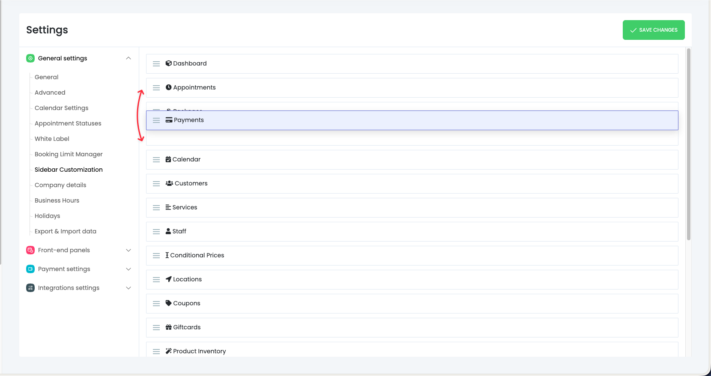The width and height of the screenshot is (711, 376).
Task: Click the Giftcards gift icon
Action: point(169,327)
